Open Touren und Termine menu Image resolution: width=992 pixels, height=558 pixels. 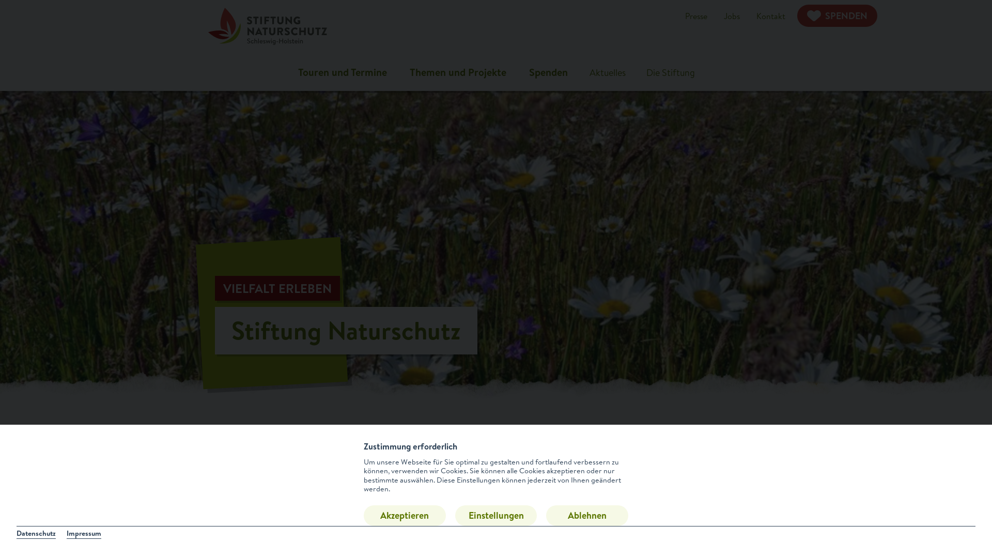[343, 72]
